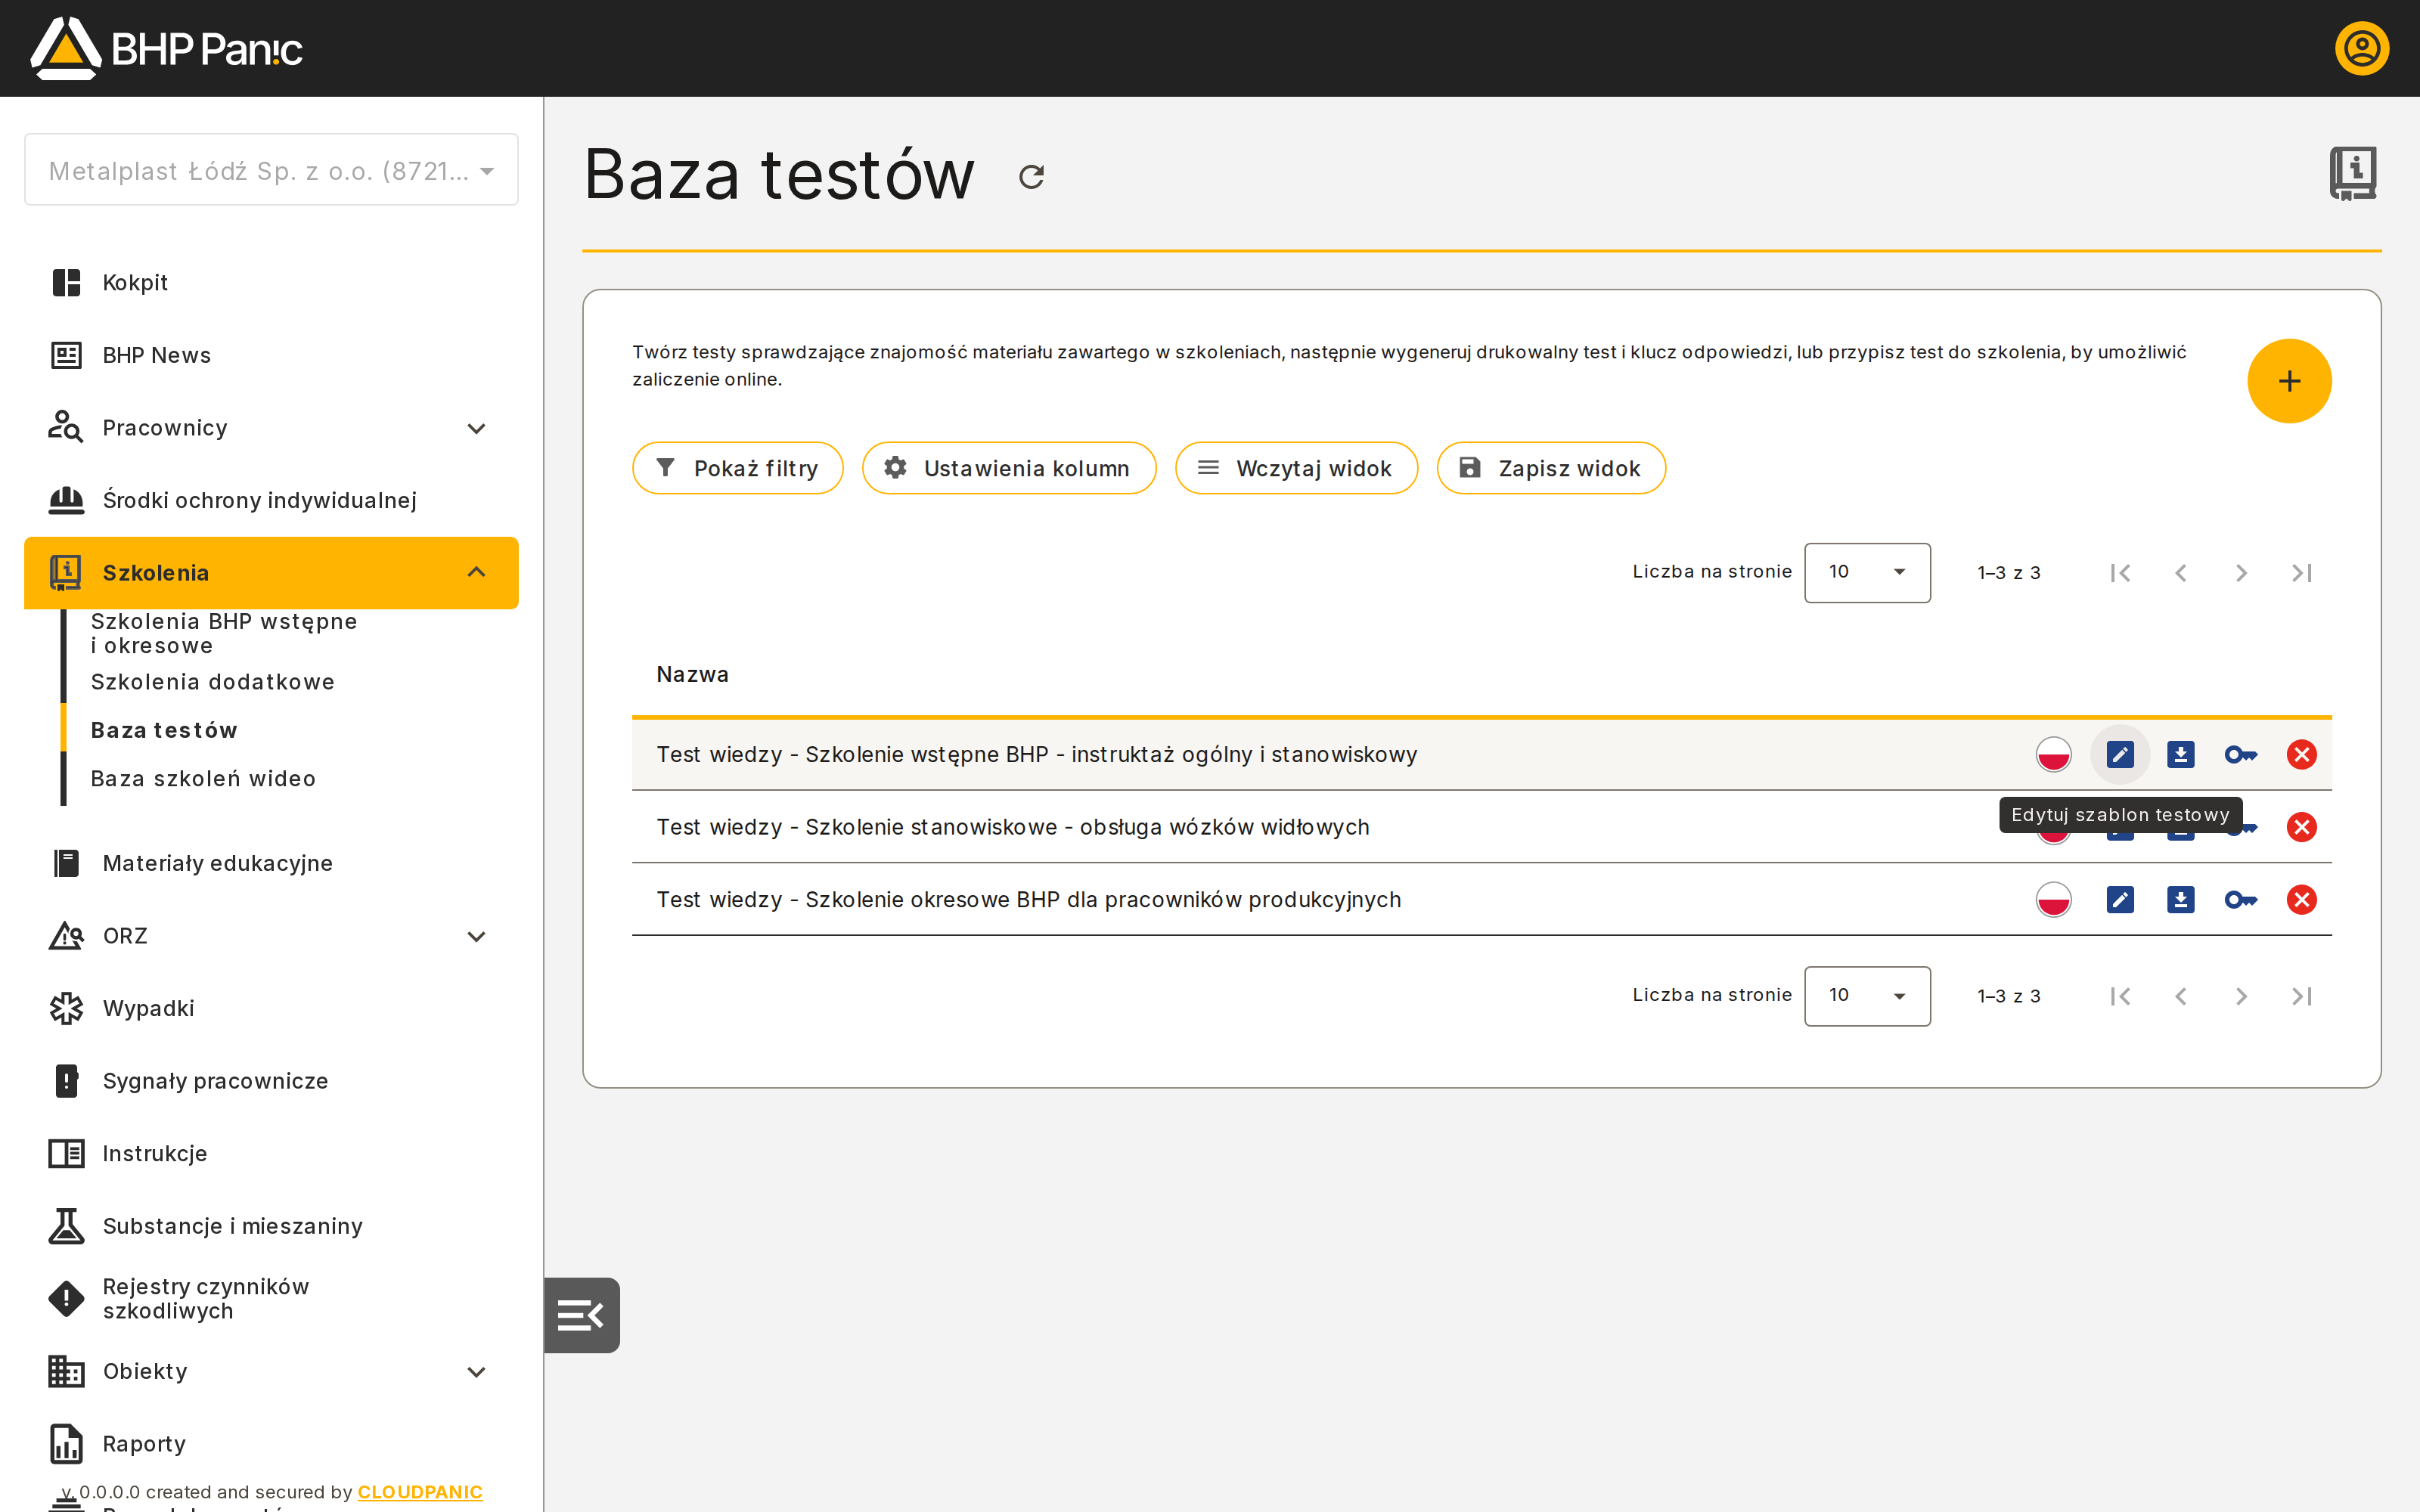Open Środki ochrony indywidualnej
Viewport: 2420px width, 1512px height.
(x=271, y=500)
